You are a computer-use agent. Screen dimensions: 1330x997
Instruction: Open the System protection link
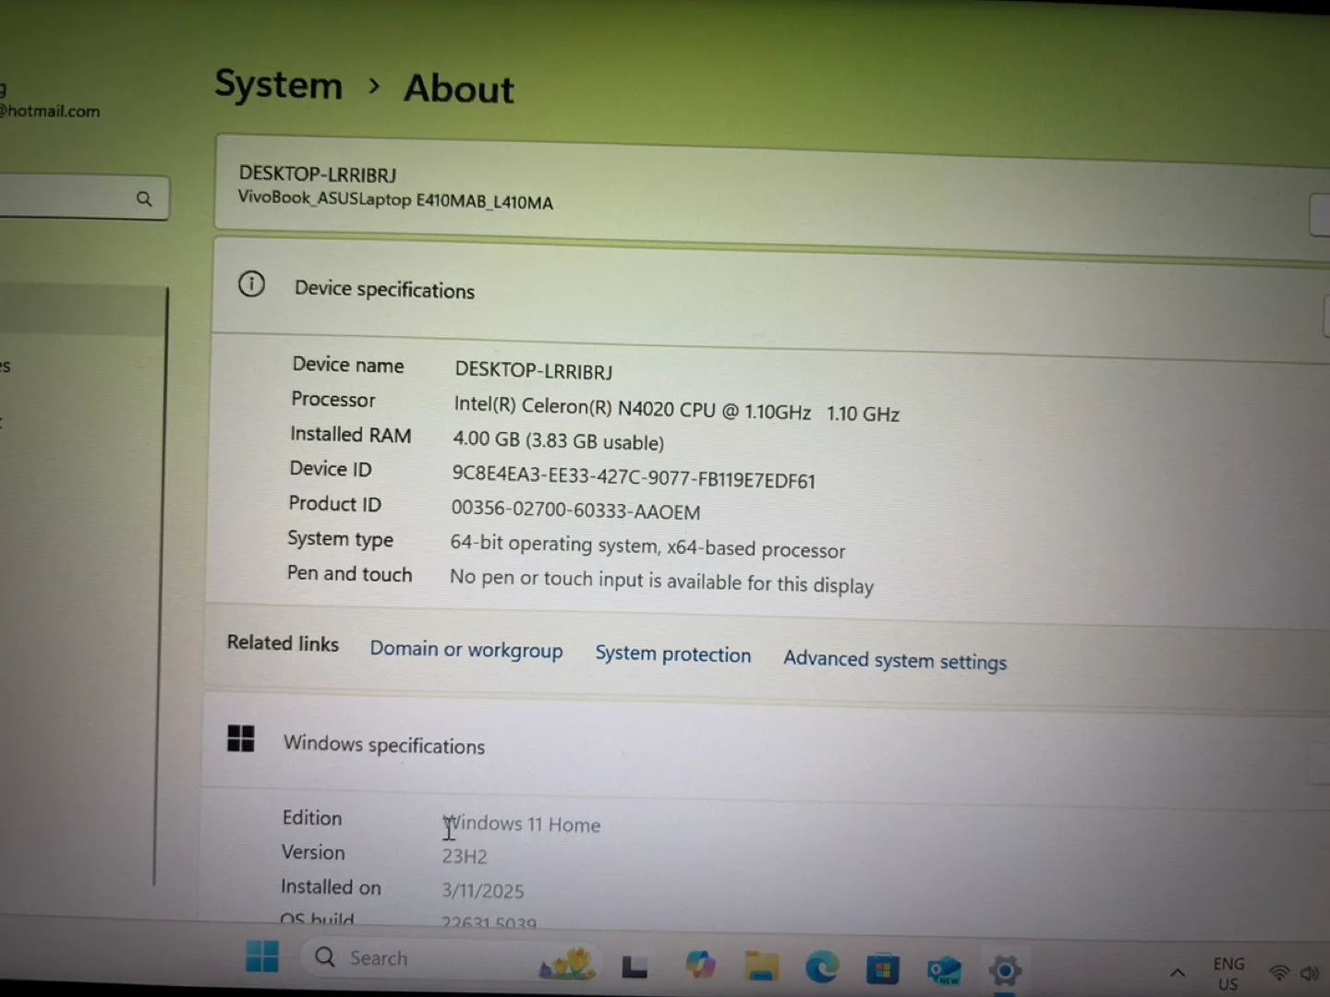point(673,655)
